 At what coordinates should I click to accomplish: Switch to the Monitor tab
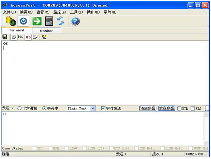[46, 31]
